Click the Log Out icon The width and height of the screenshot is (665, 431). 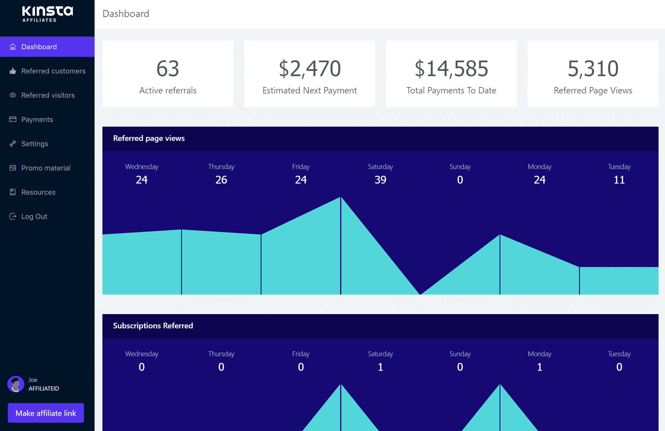13,216
